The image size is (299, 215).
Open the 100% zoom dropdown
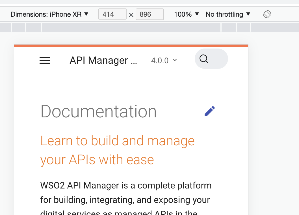187,14
